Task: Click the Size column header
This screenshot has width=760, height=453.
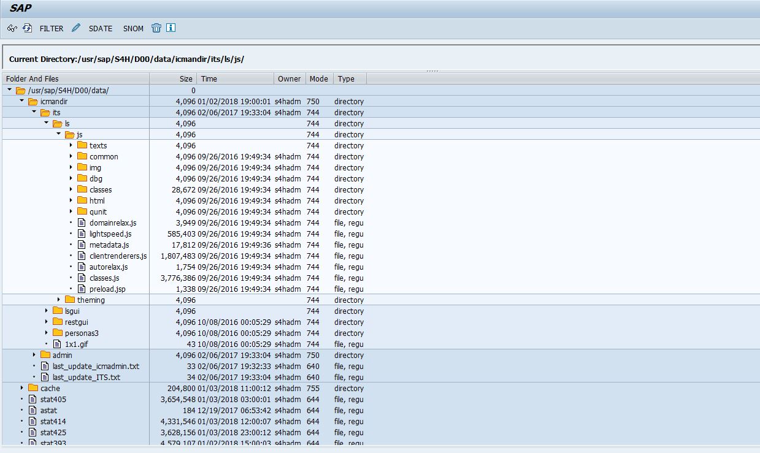Action: coord(185,78)
